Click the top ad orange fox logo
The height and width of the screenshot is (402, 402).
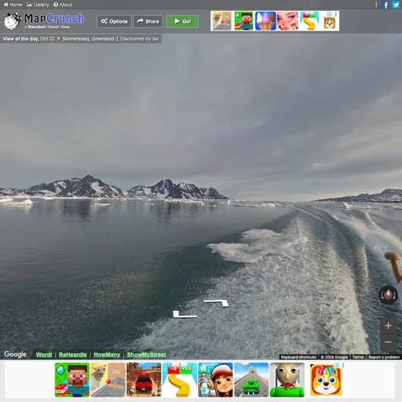[x=330, y=23]
